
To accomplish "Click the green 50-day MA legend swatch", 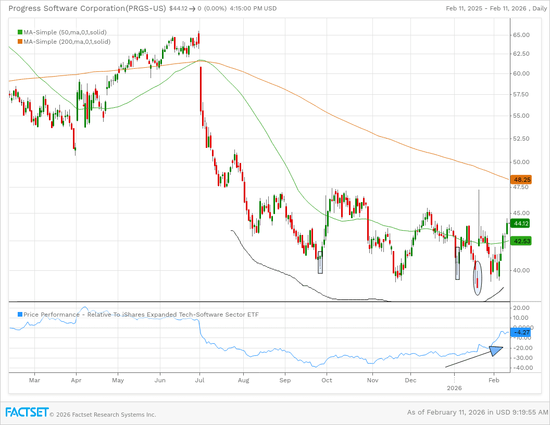I will pyautogui.click(x=20, y=32).
